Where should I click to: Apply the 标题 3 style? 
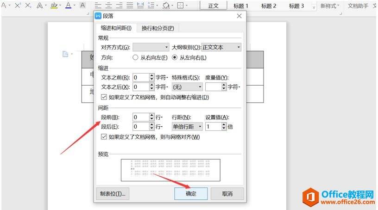click(x=296, y=6)
